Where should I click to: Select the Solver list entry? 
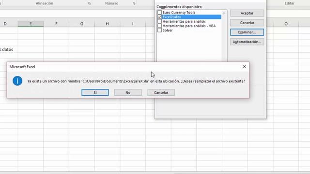pos(168,30)
